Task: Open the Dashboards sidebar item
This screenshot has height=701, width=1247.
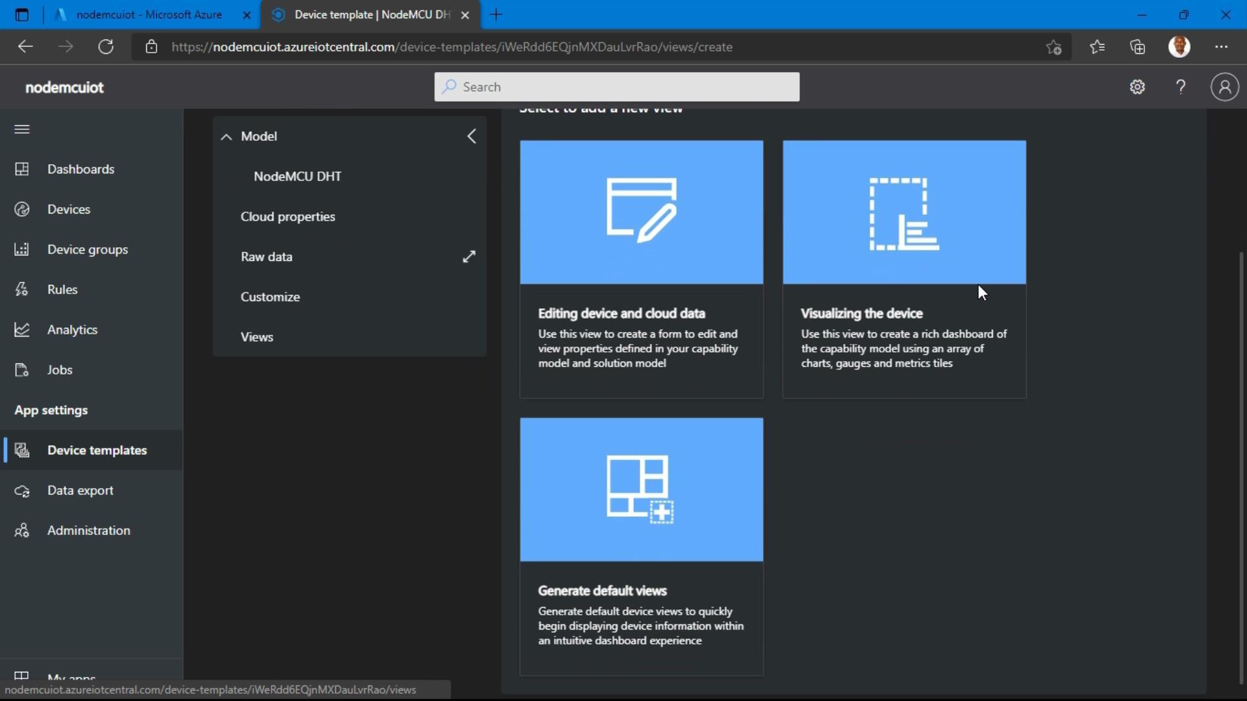Action: tap(81, 169)
